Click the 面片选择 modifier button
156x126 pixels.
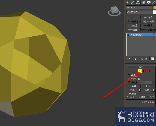coord(148,18)
